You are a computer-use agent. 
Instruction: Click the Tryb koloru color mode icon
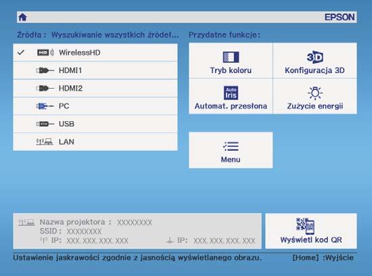pos(231,57)
